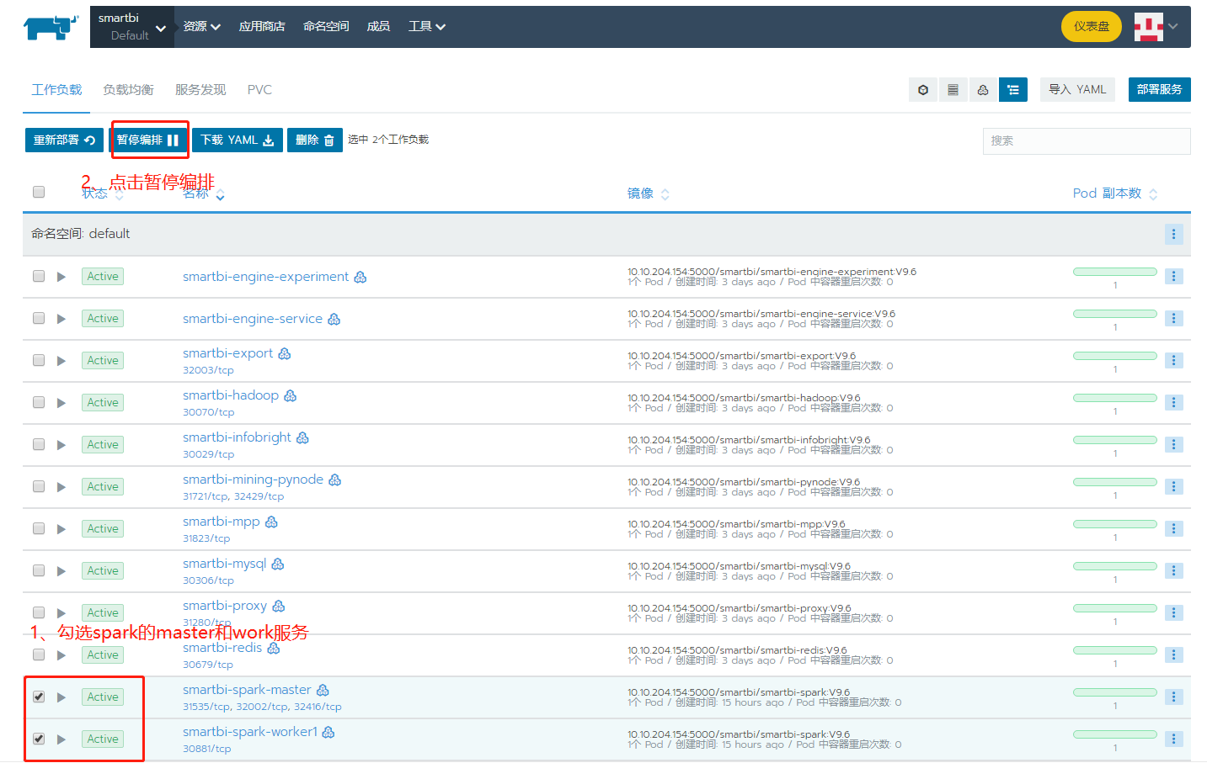Click the 重新部署 button
The width and height of the screenshot is (1207, 763).
pos(64,140)
